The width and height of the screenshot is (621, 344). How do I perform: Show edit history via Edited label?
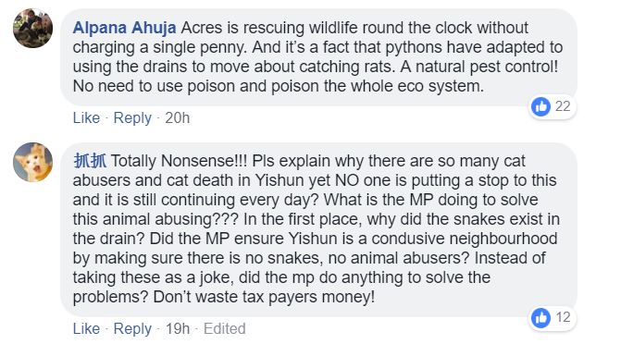pyautogui.click(x=225, y=328)
